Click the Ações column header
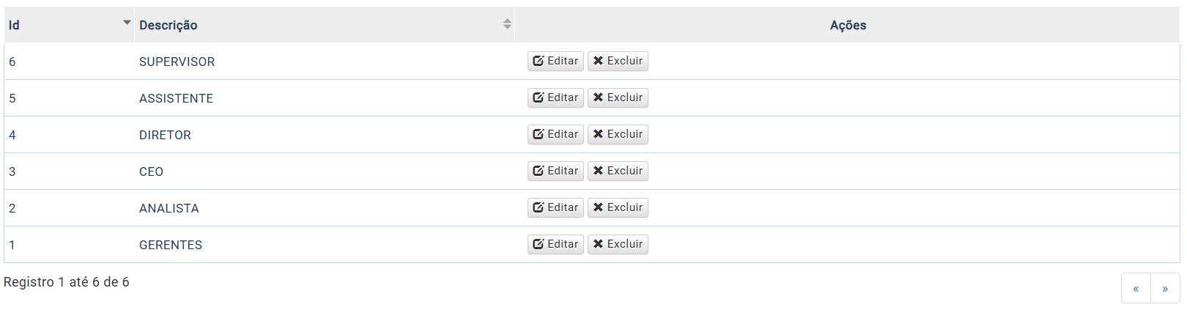The width and height of the screenshot is (1187, 310). [x=848, y=25]
